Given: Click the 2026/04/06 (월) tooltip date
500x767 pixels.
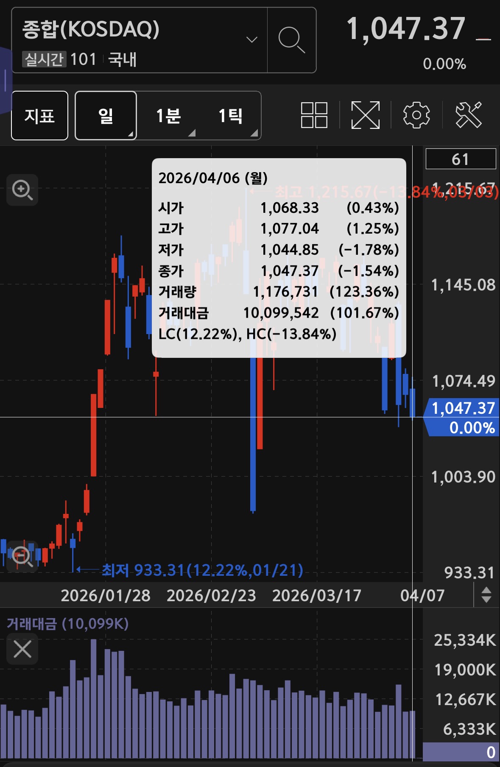Looking at the screenshot, I should pos(213,178).
